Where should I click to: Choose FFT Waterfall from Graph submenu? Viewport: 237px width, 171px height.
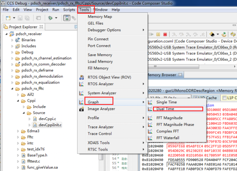click(168, 138)
